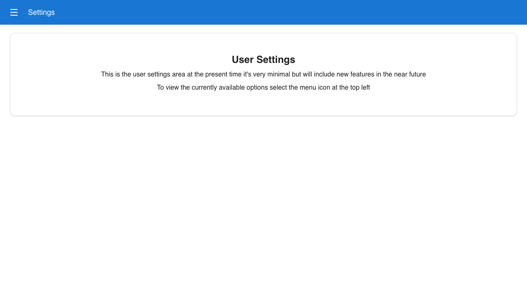Click the line starting "To view the currently available options"
The image size is (527, 296).
click(263, 88)
